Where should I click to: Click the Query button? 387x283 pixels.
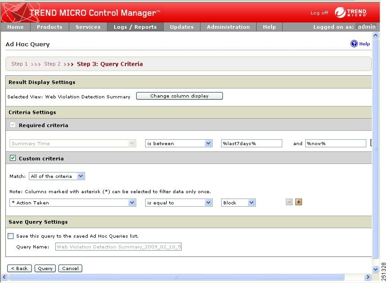[45, 268]
